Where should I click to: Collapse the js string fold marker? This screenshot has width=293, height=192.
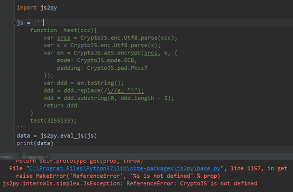click(x=14, y=23)
